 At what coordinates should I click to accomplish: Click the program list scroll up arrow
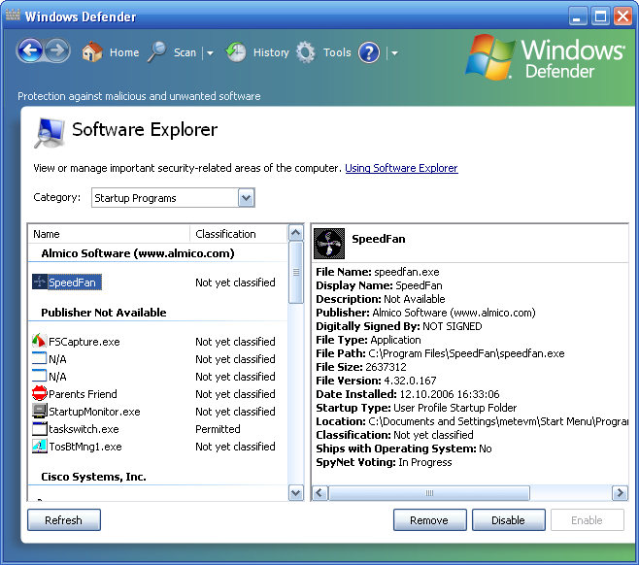[x=296, y=233]
